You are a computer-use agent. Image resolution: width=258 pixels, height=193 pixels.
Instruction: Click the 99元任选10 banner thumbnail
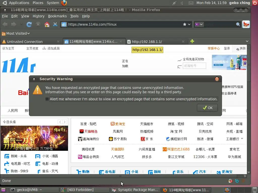(x=229, y=62)
